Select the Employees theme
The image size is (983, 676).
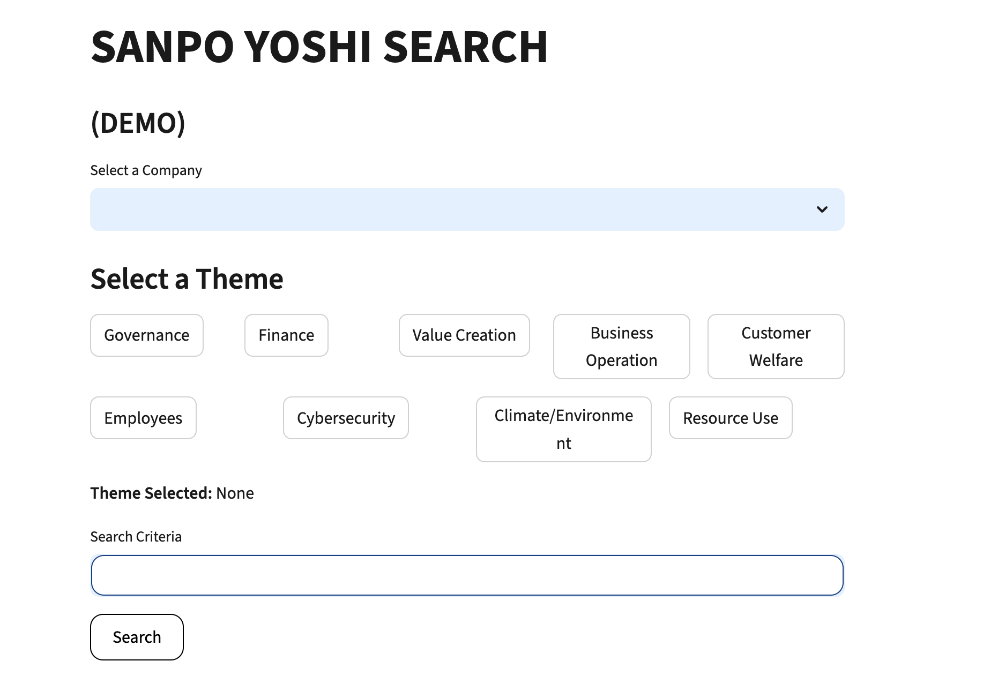coord(143,418)
